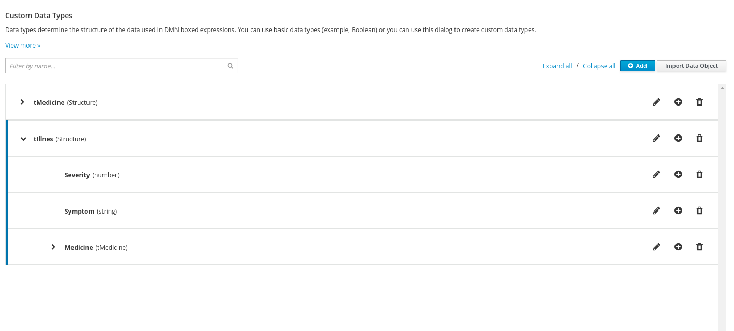The width and height of the screenshot is (734, 331).
Task: Add a field to tMedicine using plus icon
Action: pos(678,102)
